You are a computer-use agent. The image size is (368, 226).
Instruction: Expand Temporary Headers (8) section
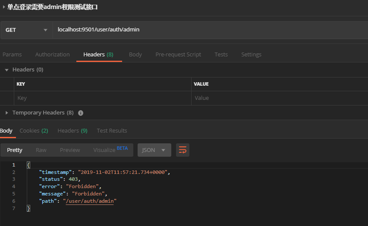[x=6, y=113]
